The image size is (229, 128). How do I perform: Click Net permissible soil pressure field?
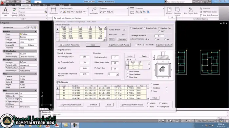coord(85,74)
